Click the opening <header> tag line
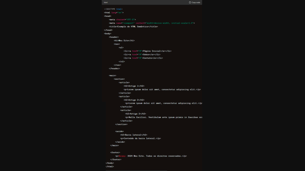This screenshot has width=305, height=171. click(114, 37)
